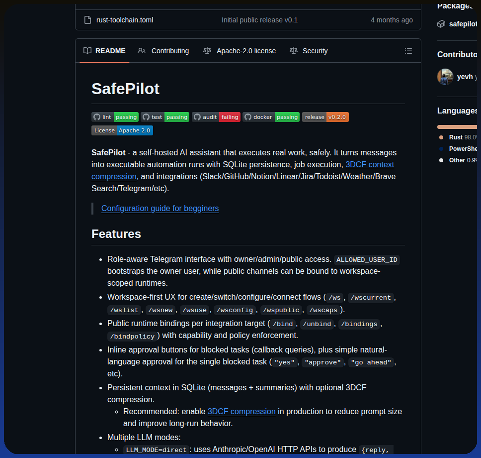Viewport: 481px width, 458px height.
Task: Open the Contributors section heading
Action: (457, 54)
